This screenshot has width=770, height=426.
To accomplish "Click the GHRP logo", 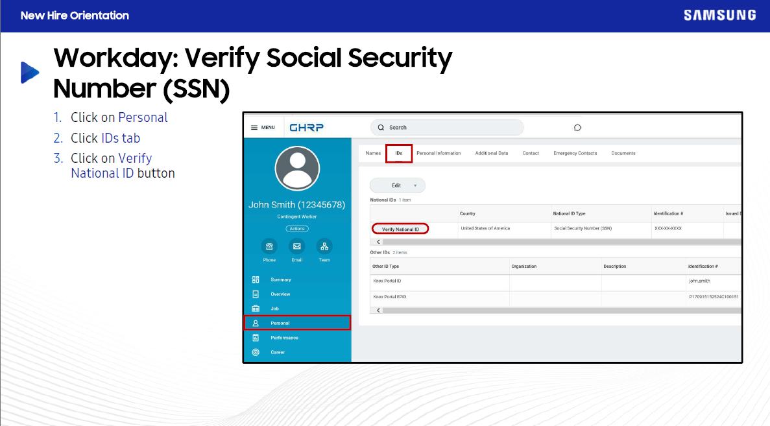I will (306, 128).
